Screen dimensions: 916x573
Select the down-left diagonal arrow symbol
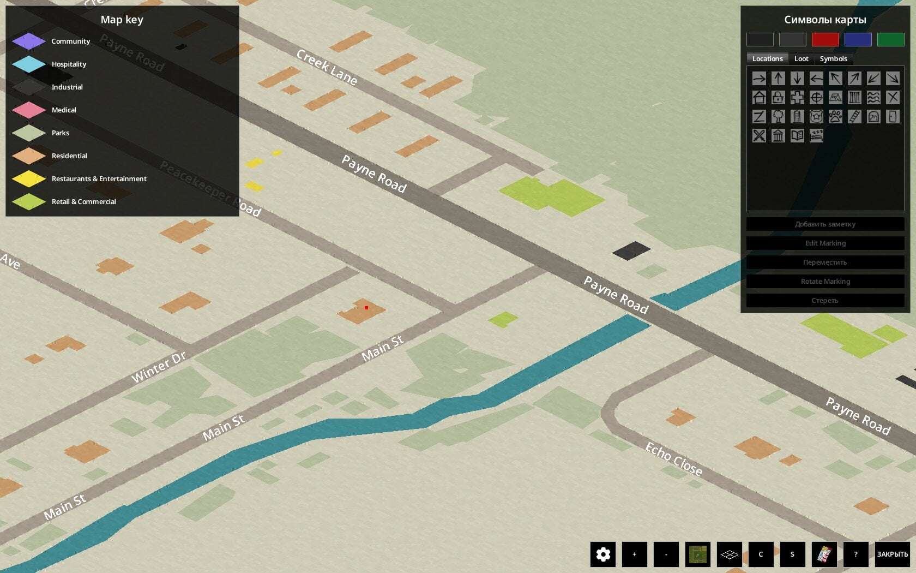pos(873,79)
